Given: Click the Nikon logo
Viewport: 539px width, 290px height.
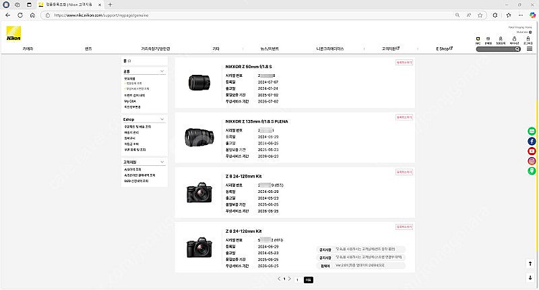Looking at the screenshot, I should 13,33.
